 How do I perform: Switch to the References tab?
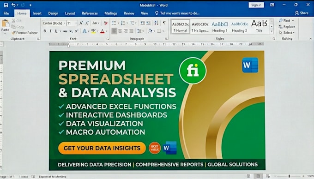[90, 13]
